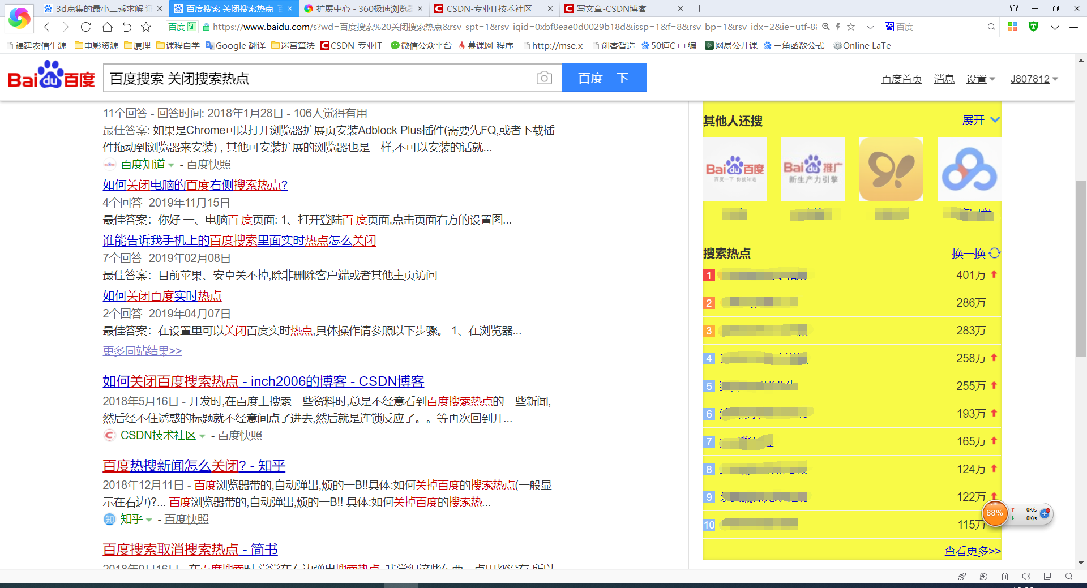Image resolution: width=1087 pixels, height=588 pixels.
Task: Click the favorite star inside the address bar
Action: tap(851, 27)
